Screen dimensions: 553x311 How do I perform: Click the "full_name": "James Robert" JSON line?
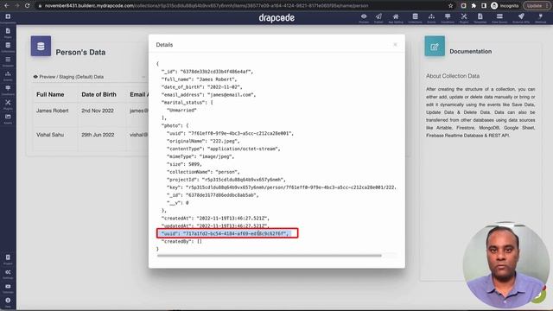tap(200, 79)
